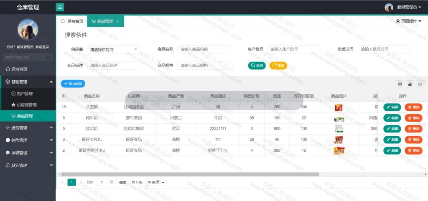Open 供应商管理 in the sidebar
Image resolution: width=428 pixels, height=201 pixels.
click(x=28, y=105)
